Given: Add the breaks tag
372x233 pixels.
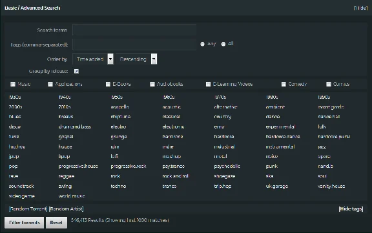Looking at the screenshot, I should click(x=66, y=117).
